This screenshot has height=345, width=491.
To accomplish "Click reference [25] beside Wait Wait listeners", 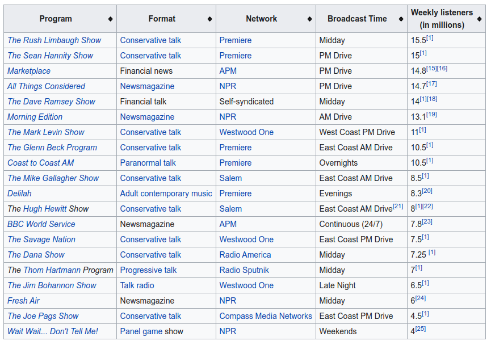I will coord(421,329).
